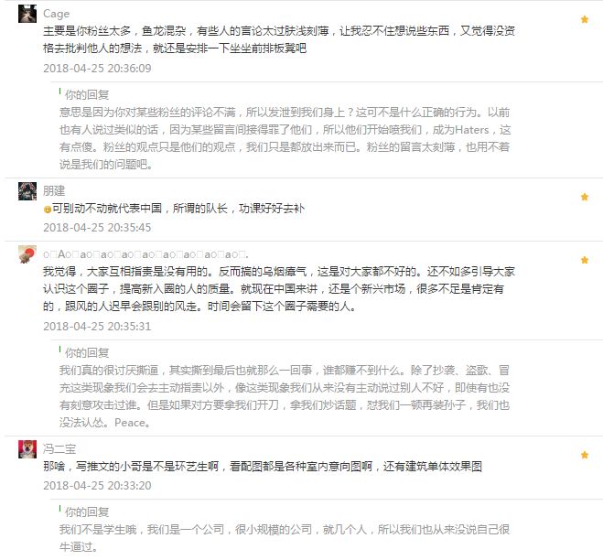Click the oAo user's avatar

click(x=27, y=254)
